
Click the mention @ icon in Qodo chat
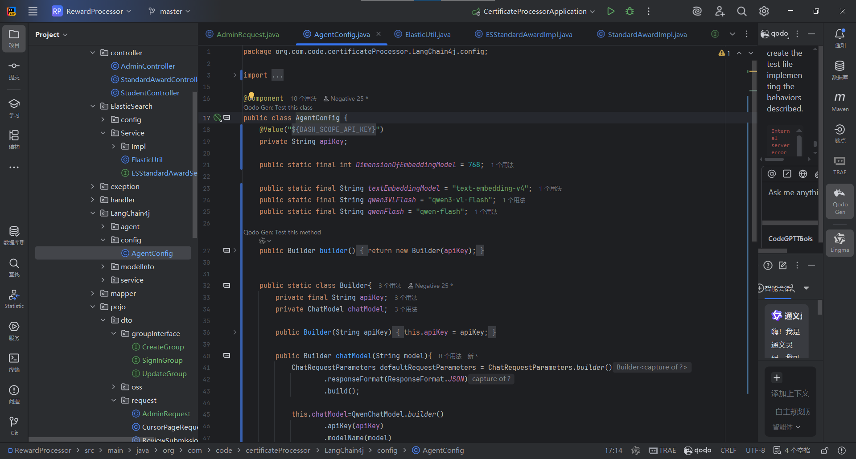pos(772,174)
